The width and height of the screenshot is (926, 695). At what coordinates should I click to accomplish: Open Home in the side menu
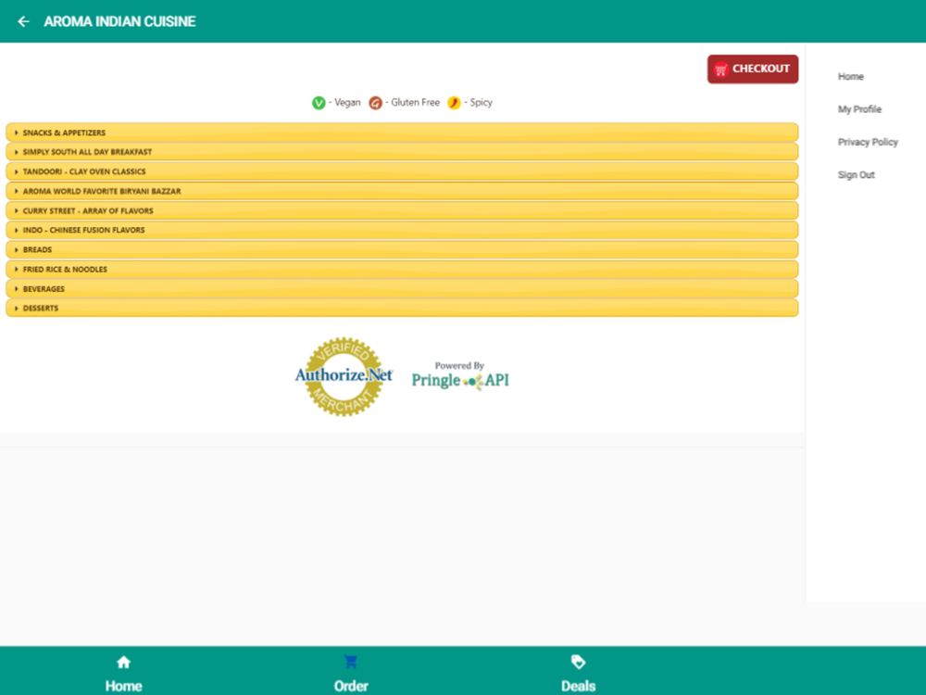pos(850,77)
